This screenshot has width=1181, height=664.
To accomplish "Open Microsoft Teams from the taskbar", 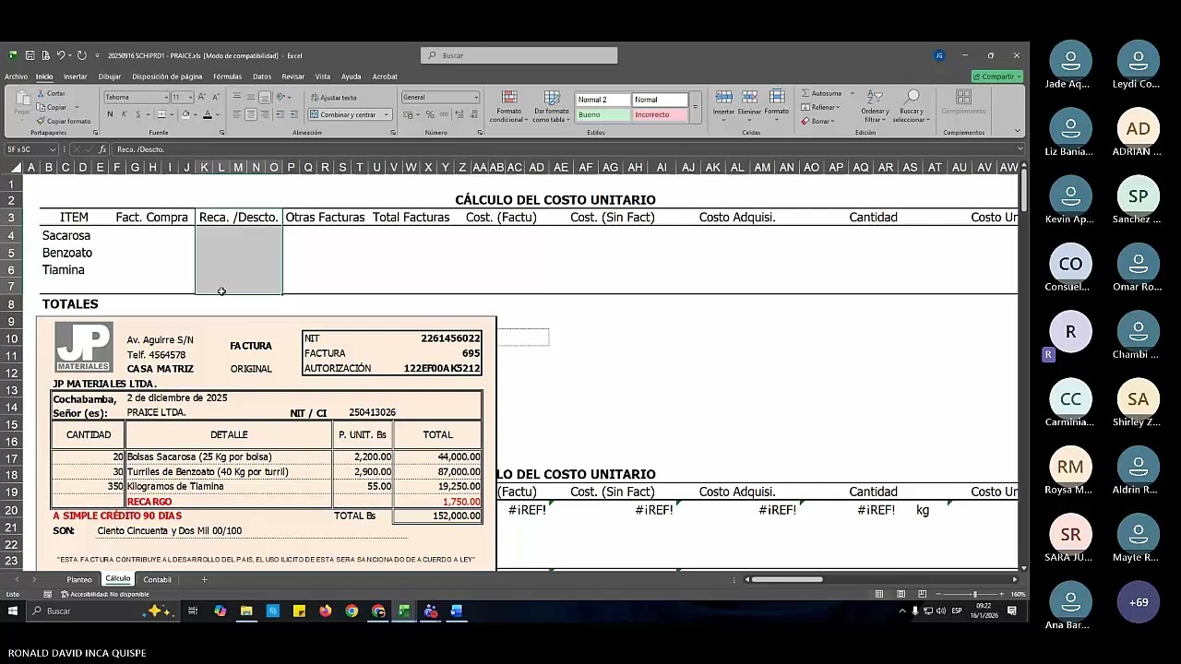I will point(431,611).
